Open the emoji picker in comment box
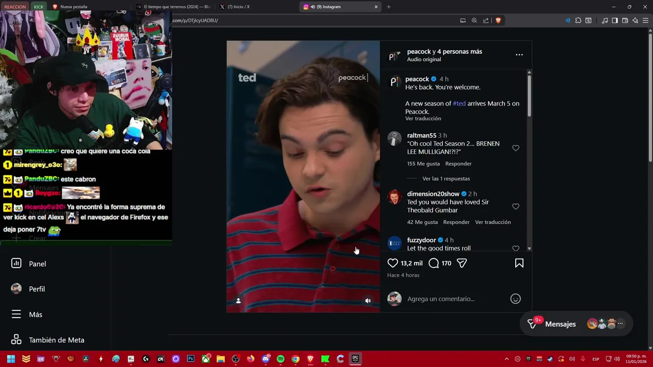 click(515, 299)
